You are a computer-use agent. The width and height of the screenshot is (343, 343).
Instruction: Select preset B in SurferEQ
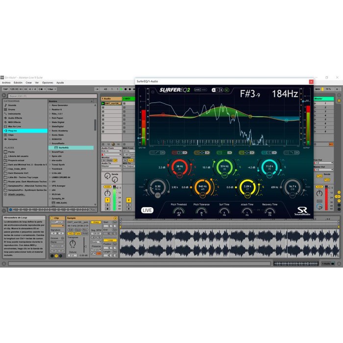click(x=221, y=90)
